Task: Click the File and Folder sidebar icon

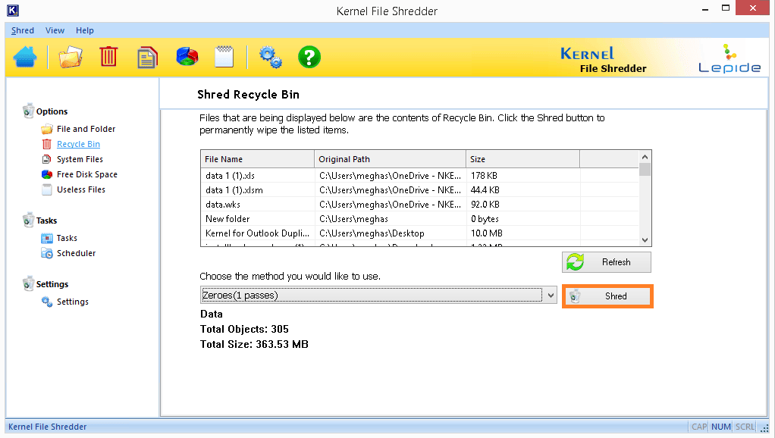Action: point(47,130)
